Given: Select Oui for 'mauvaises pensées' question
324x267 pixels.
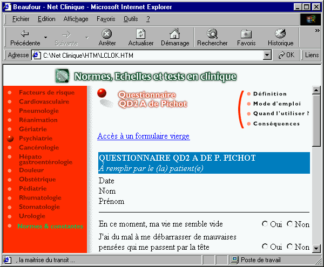Looking at the screenshot, I should click(x=265, y=247).
